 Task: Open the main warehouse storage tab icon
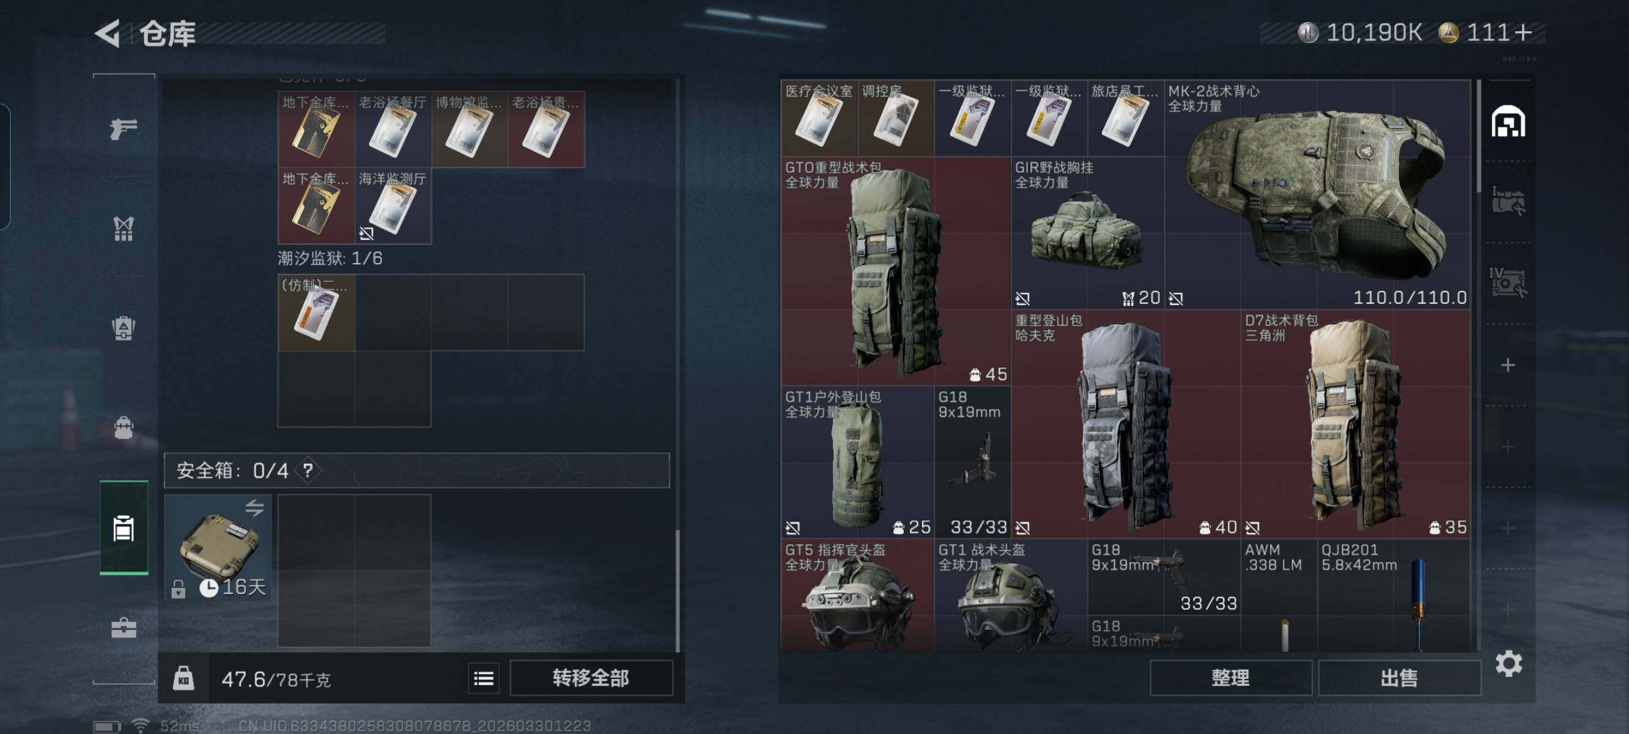click(1508, 122)
